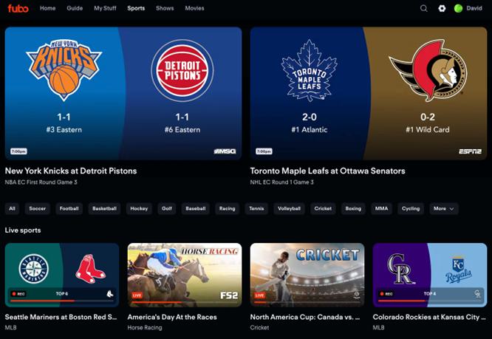Click the green David profile avatar
Screen dimensions: 492x339
[458, 8]
